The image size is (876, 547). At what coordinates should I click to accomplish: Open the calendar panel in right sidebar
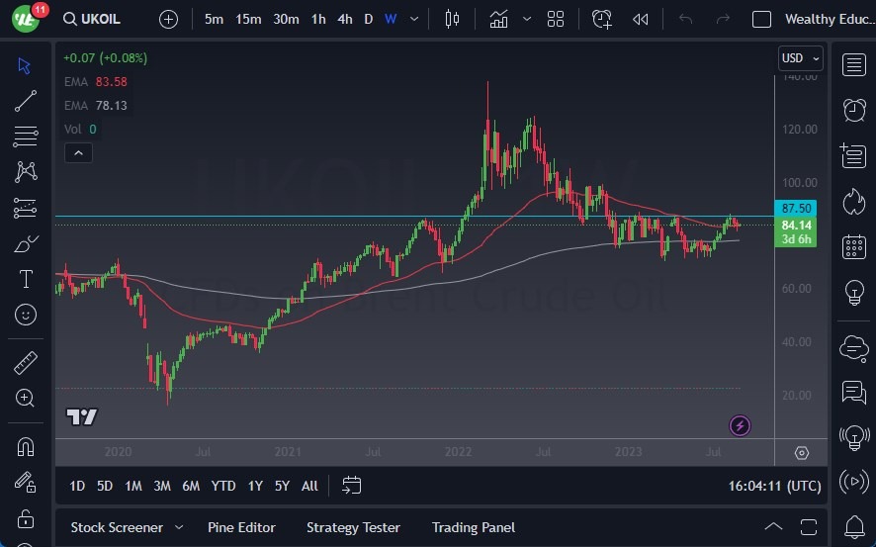pyautogui.click(x=853, y=247)
